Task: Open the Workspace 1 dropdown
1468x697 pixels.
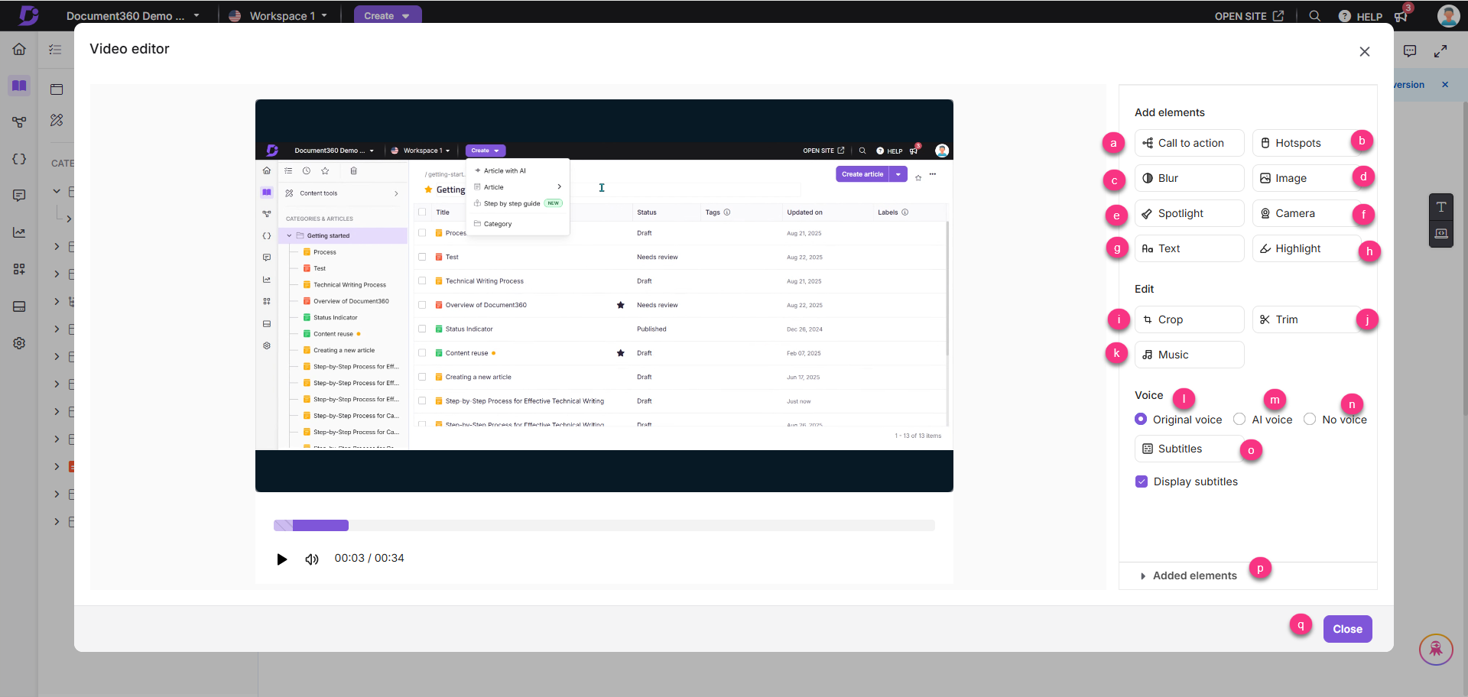Action: click(x=278, y=16)
